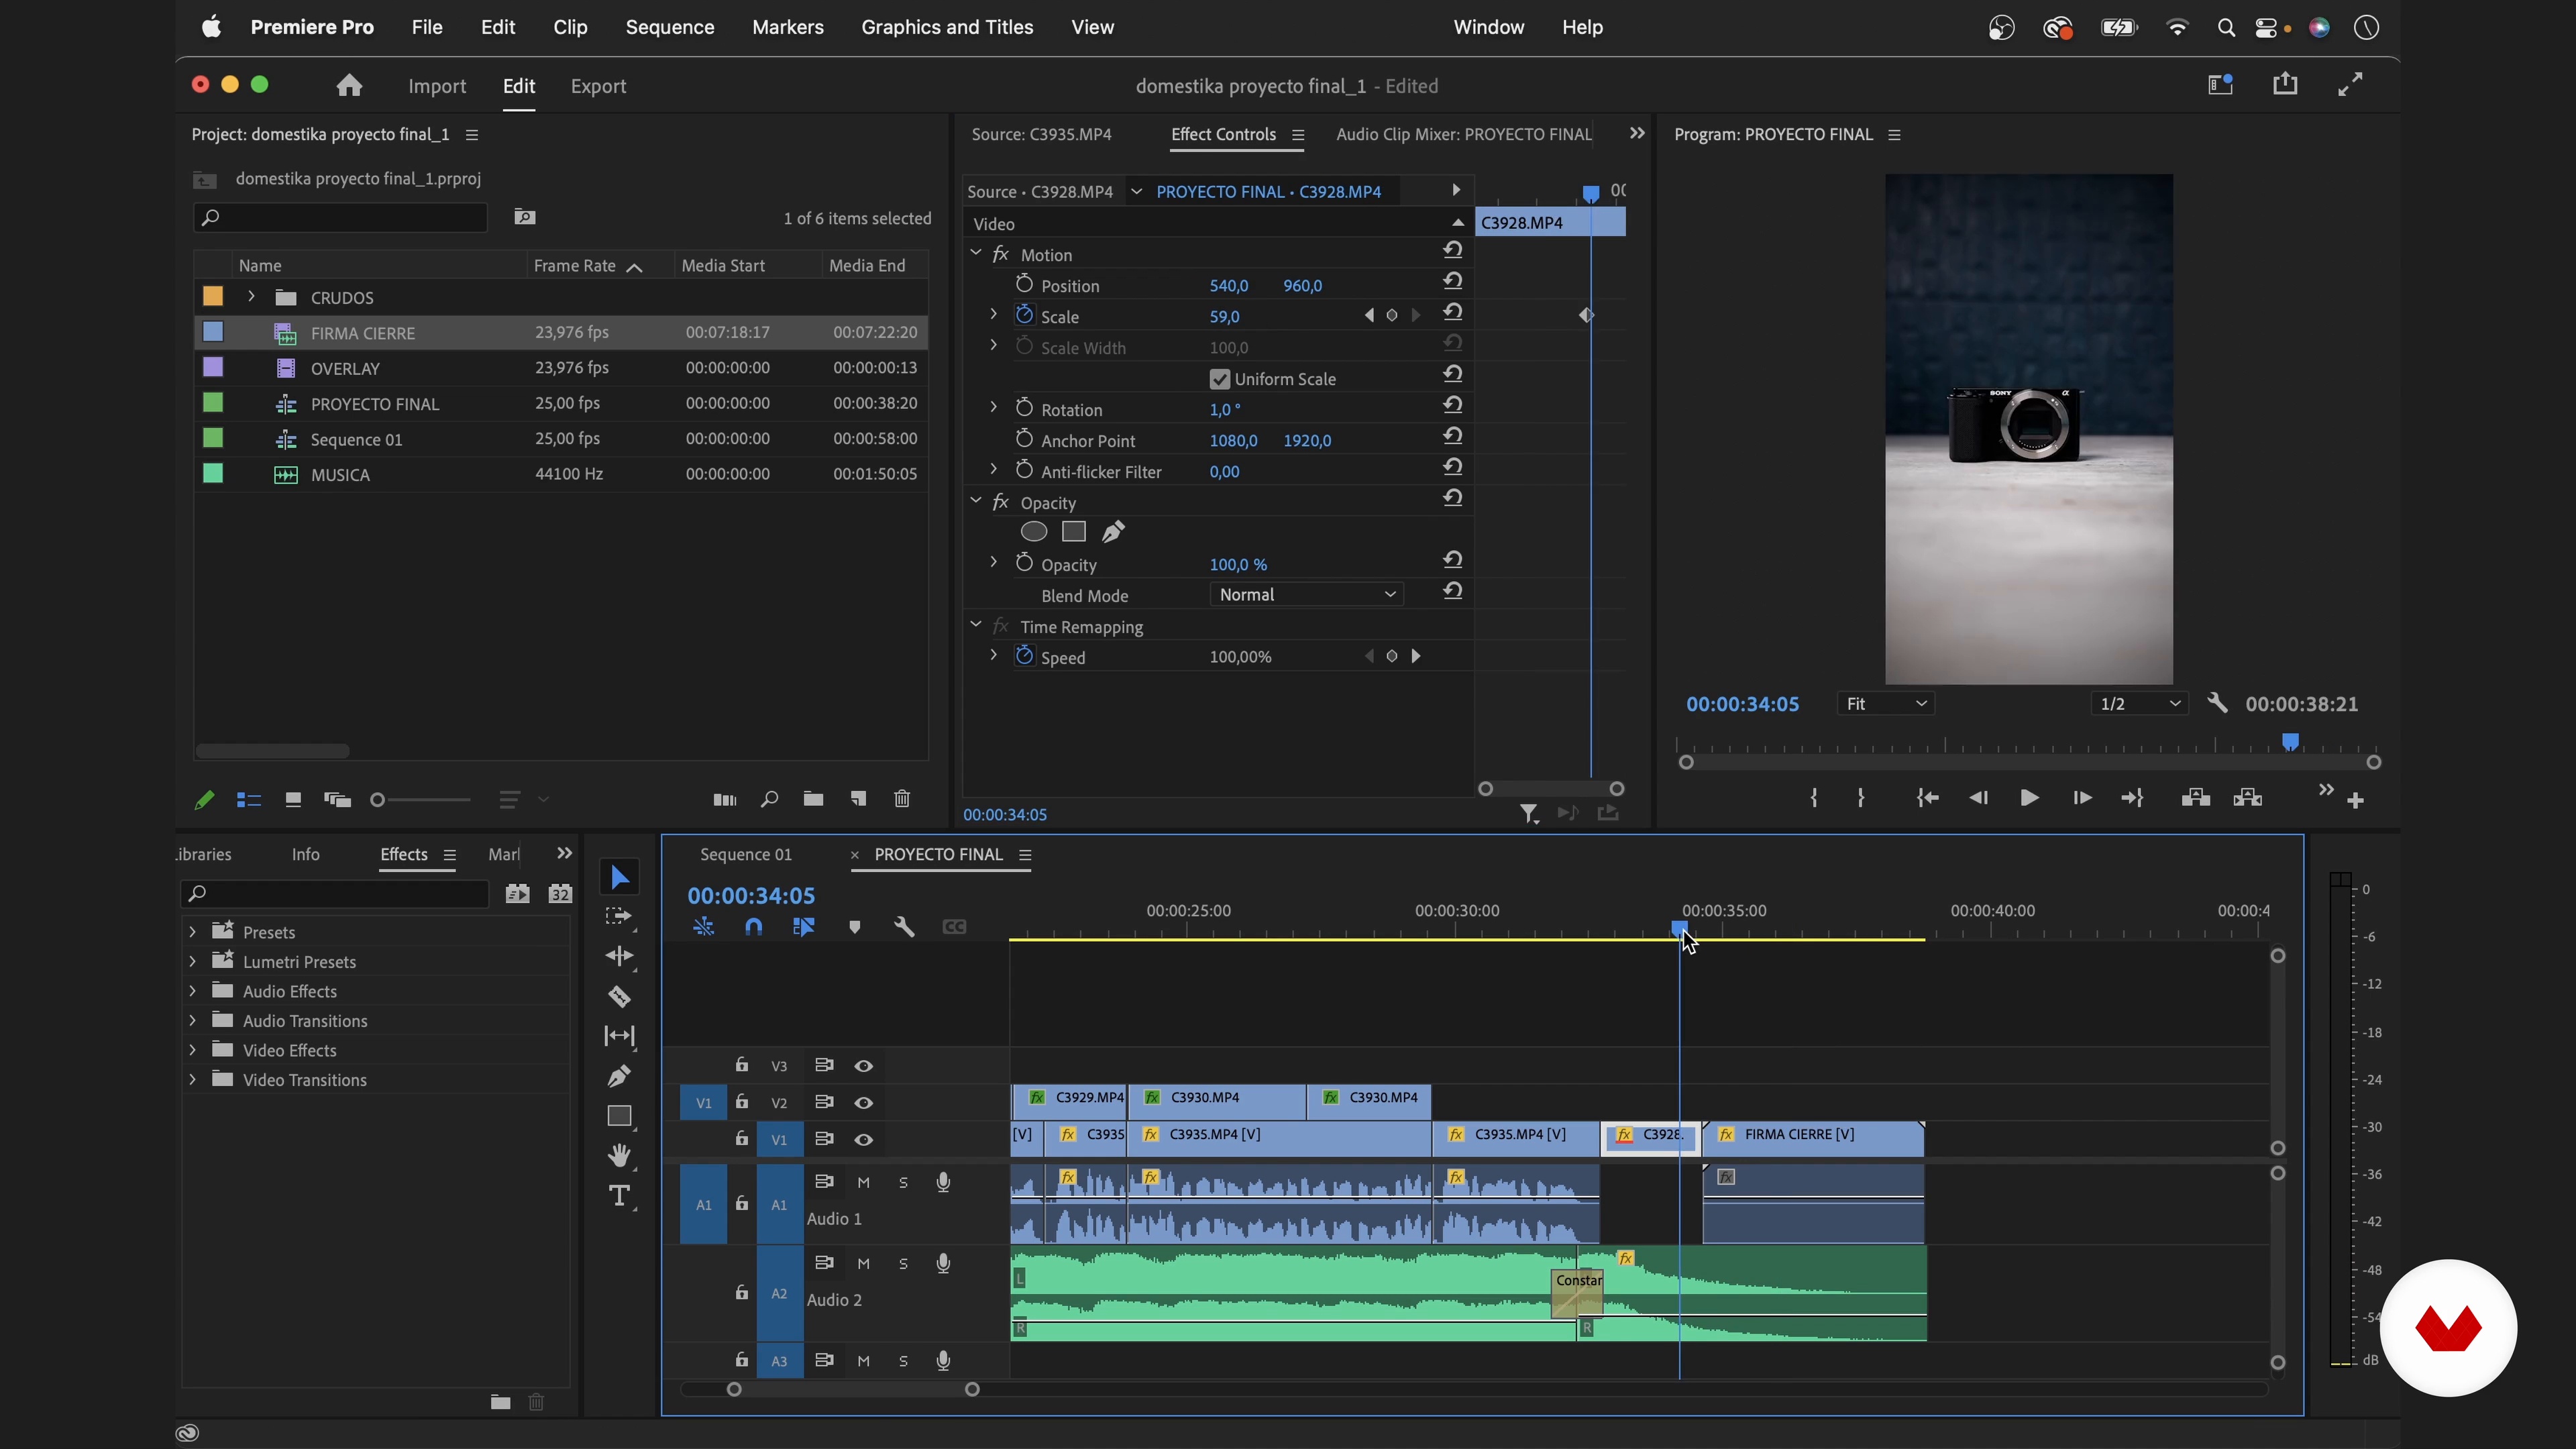
Task: Play the Program Monitor
Action: coord(2029,798)
